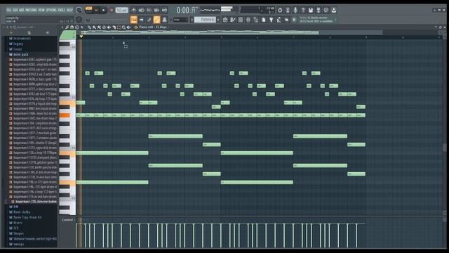Click the playhead marker on the timeline
Image resolution: width=449 pixels, height=253 pixels.
[x=81, y=37]
